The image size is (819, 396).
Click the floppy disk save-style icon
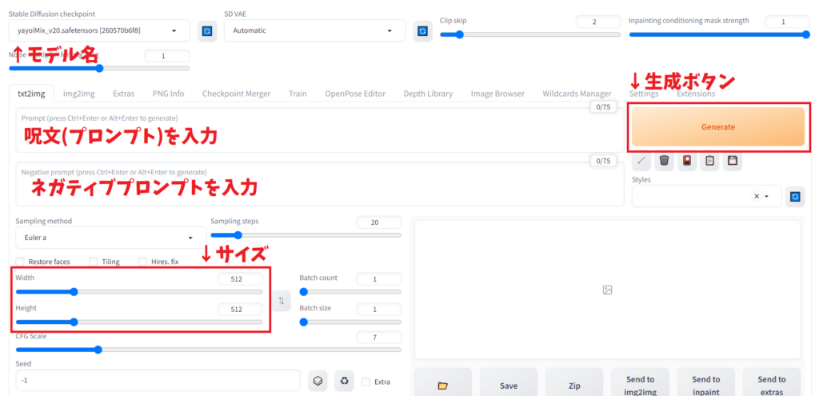click(x=733, y=161)
